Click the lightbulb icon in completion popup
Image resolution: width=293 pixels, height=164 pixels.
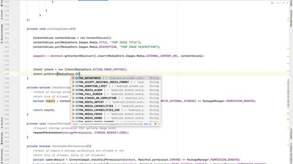155,124
